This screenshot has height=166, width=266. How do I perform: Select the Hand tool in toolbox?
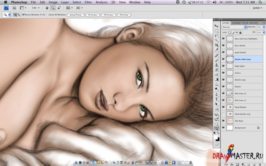click(x=217, y=124)
